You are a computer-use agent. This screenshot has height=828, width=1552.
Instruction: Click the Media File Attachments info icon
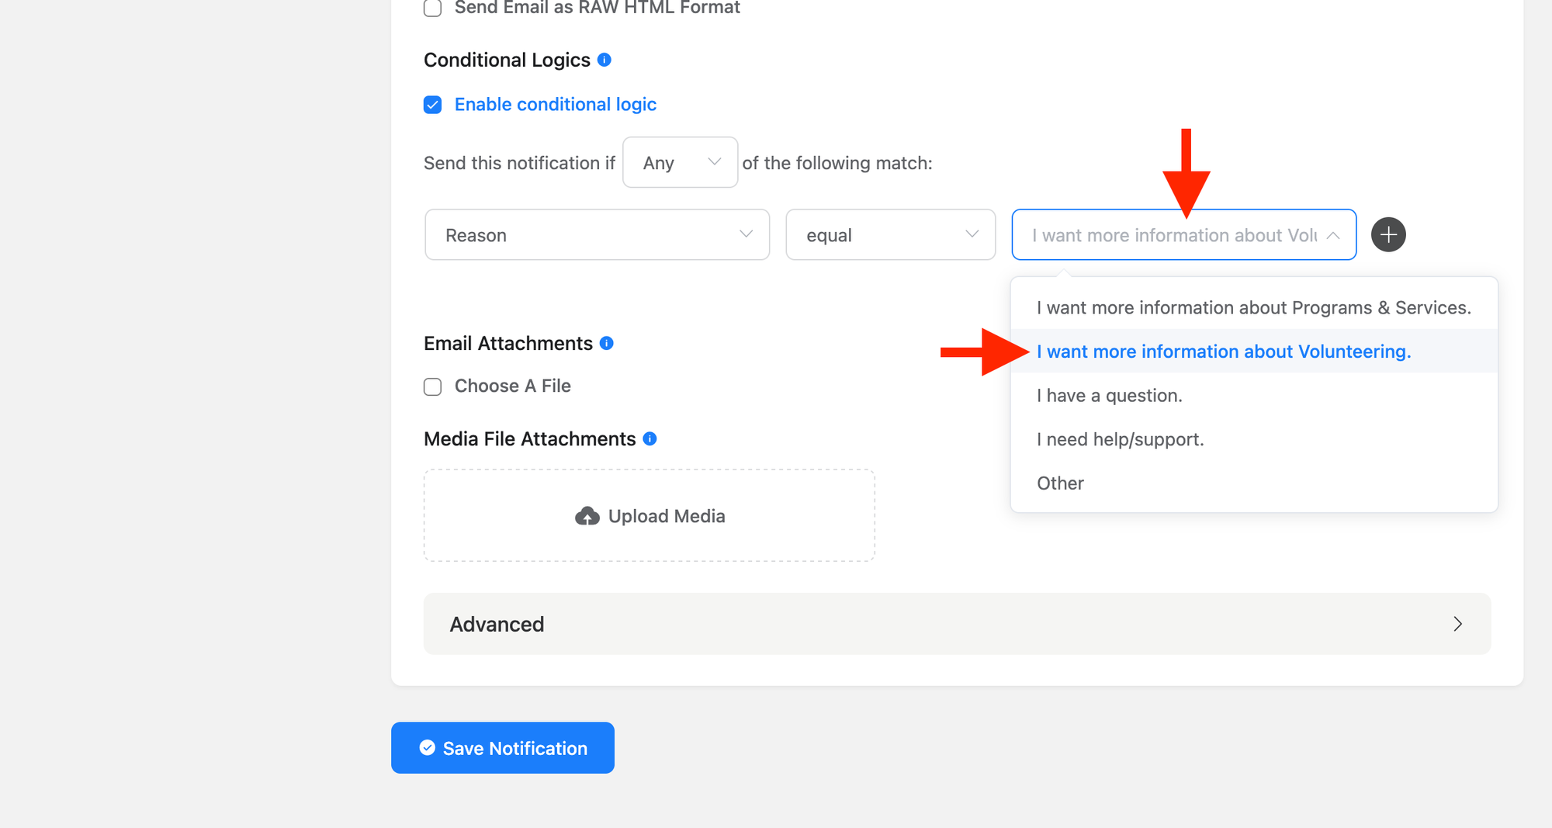pos(650,438)
